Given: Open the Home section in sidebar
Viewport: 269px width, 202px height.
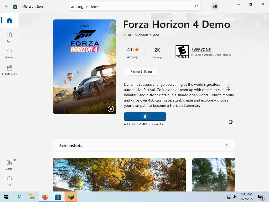Looking at the screenshot, I should (x=9, y=21).
